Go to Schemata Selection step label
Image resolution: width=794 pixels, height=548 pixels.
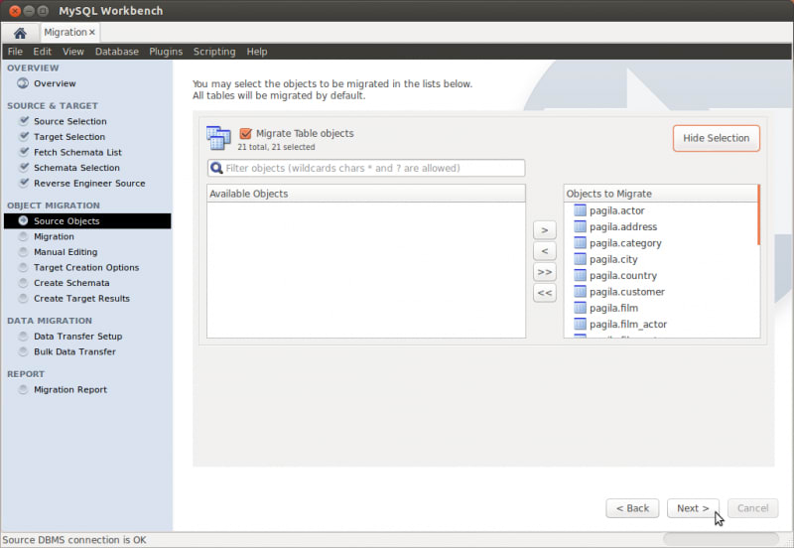coord(76,167)
